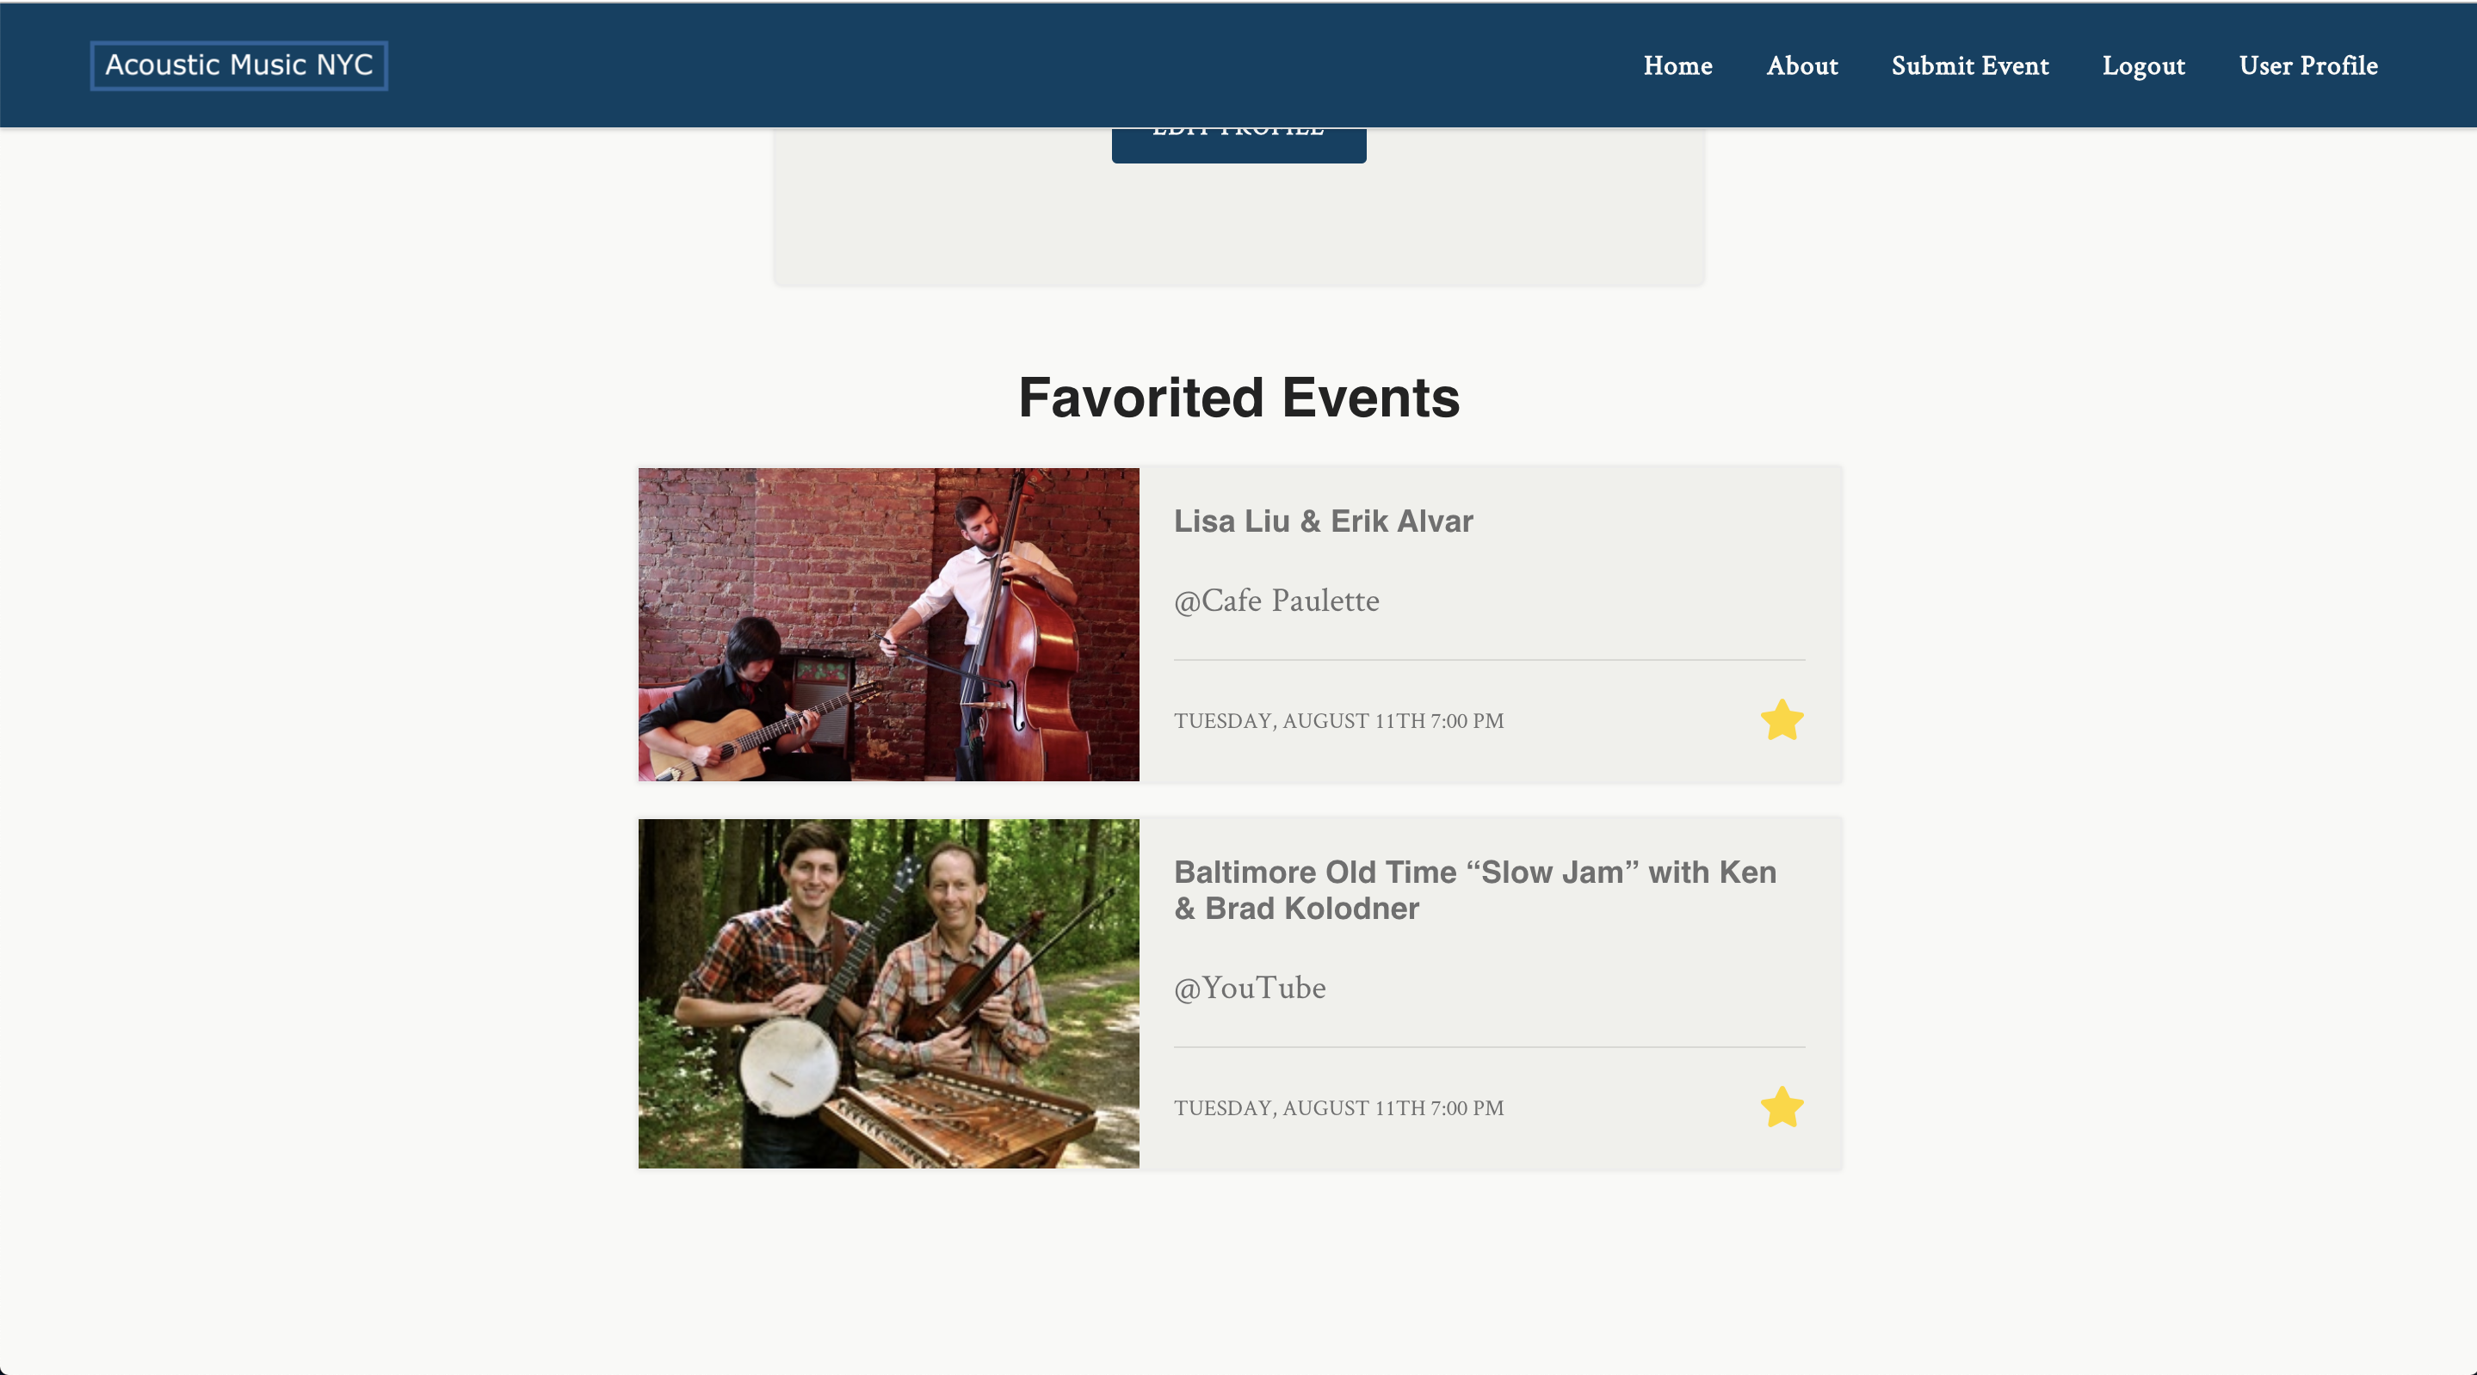Click the Logout link
This screenshot has width=2477, height=1375.
2143,65
